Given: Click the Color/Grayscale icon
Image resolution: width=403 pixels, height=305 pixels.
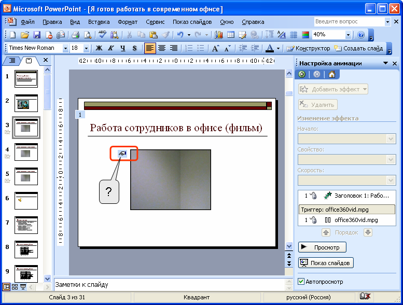Looking at the screenshot, I should coord(305,35).
